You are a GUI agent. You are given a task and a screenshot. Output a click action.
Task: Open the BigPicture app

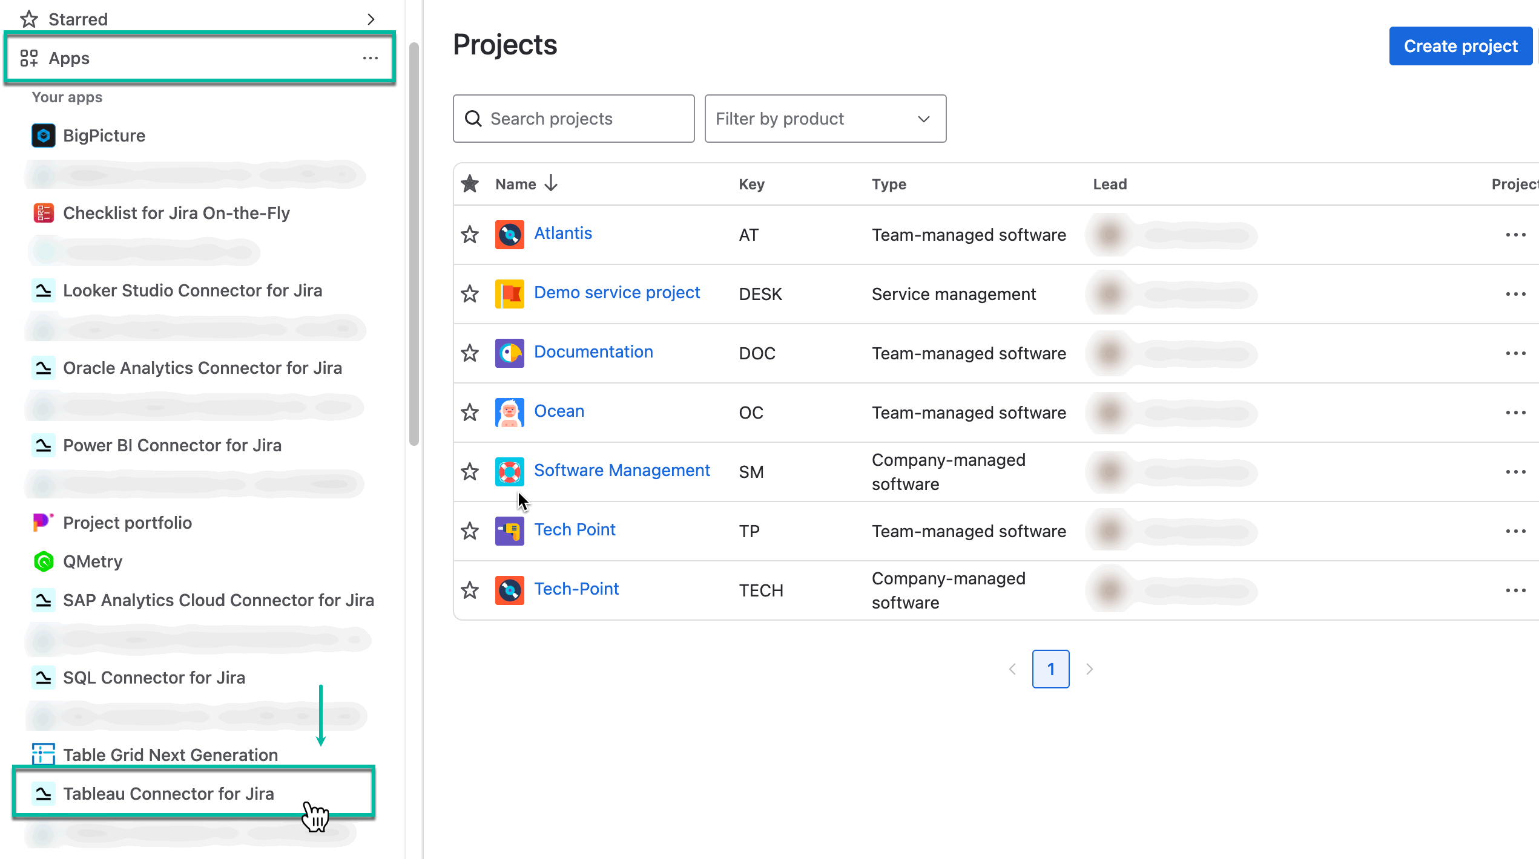pos(104,136)
